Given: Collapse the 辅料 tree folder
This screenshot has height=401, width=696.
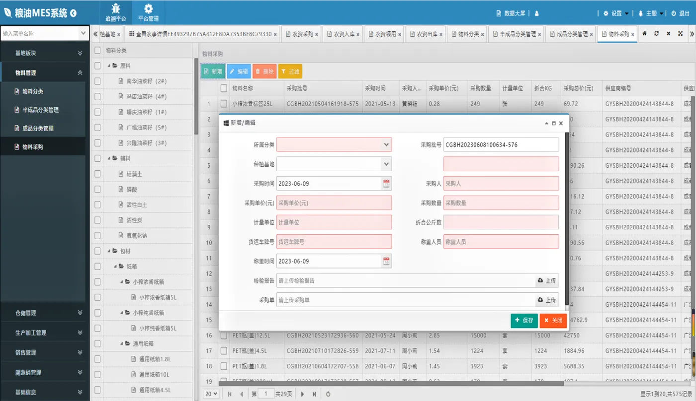Looking at the screenshot, I should [x=109, y=158].
